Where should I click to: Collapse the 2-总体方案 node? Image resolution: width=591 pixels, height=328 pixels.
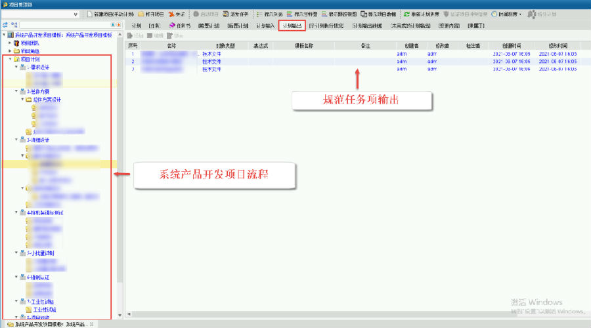click(x=16, y=91)
